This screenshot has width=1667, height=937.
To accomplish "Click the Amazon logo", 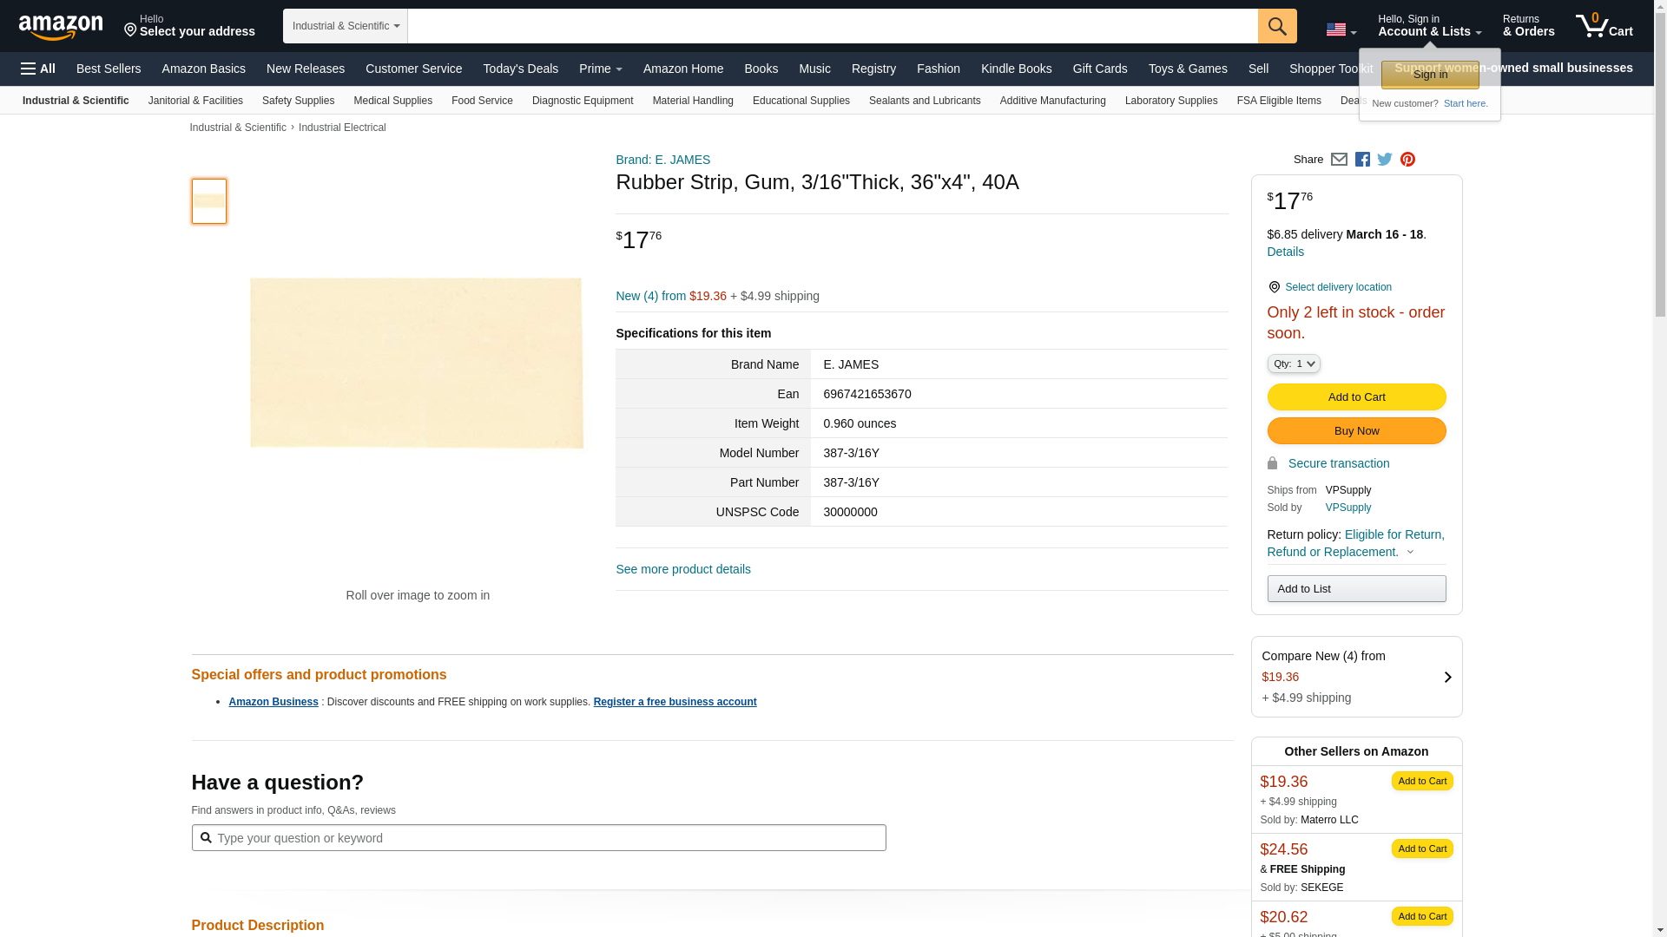I will 61,27.
